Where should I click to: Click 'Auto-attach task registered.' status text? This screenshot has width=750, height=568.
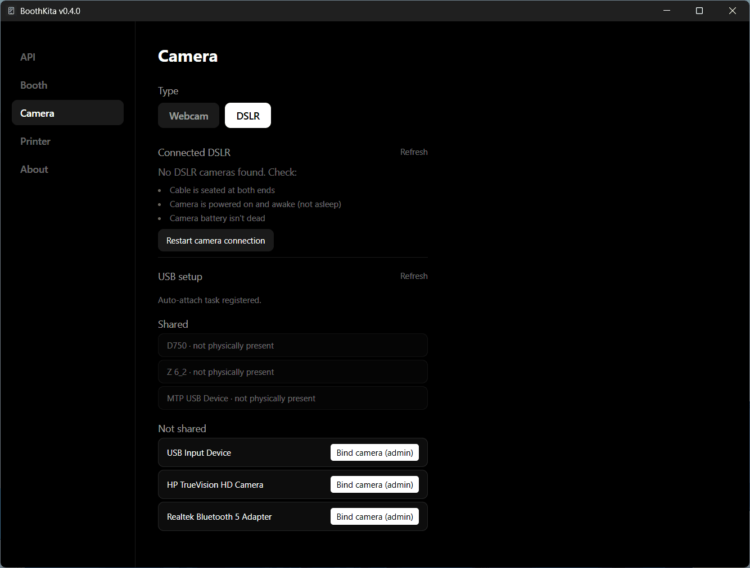pos(210,300)
